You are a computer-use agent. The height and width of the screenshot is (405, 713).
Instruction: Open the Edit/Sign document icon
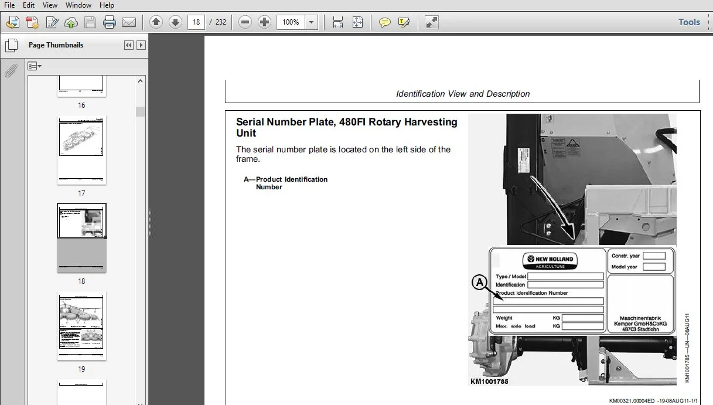(x=52, y=22)
